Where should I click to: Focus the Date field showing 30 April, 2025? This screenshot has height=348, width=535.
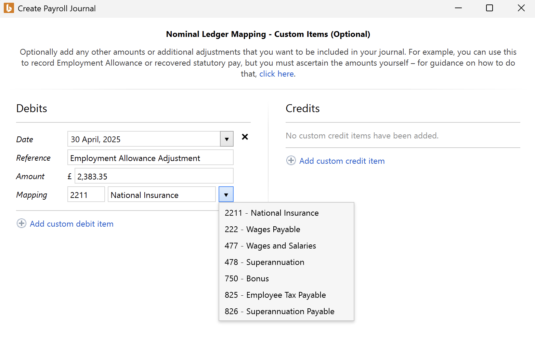[144, 139]
